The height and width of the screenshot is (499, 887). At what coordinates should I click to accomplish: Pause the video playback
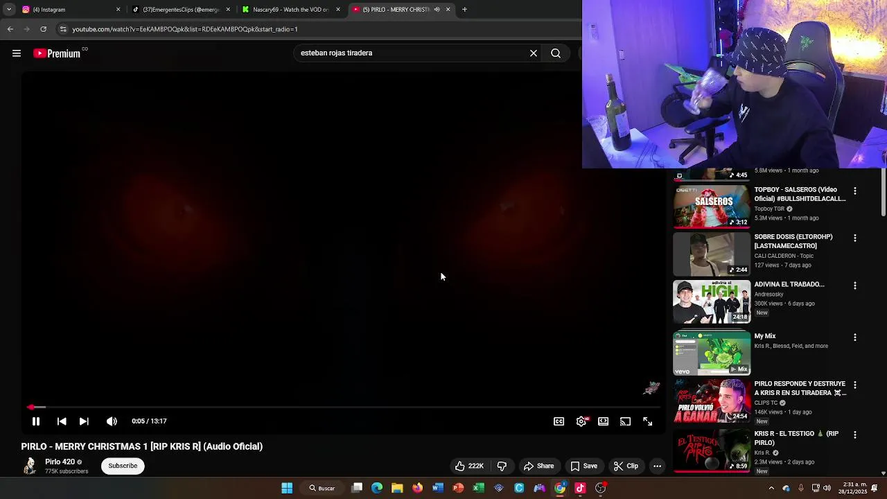pos(36,421)
